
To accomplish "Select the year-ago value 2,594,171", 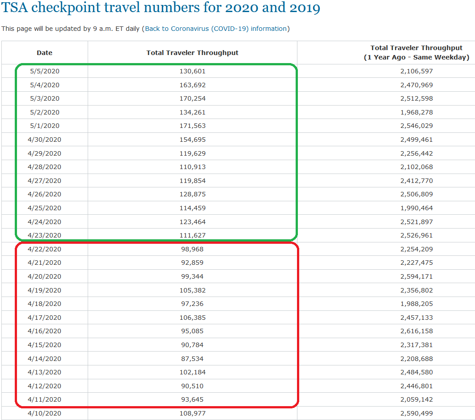I will coord(416,277).
